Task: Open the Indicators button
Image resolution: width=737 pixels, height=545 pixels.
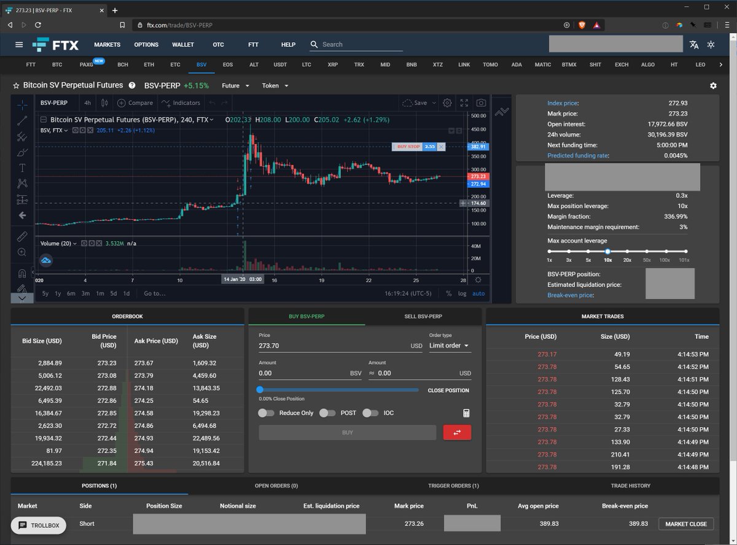Action: (181, 102)
